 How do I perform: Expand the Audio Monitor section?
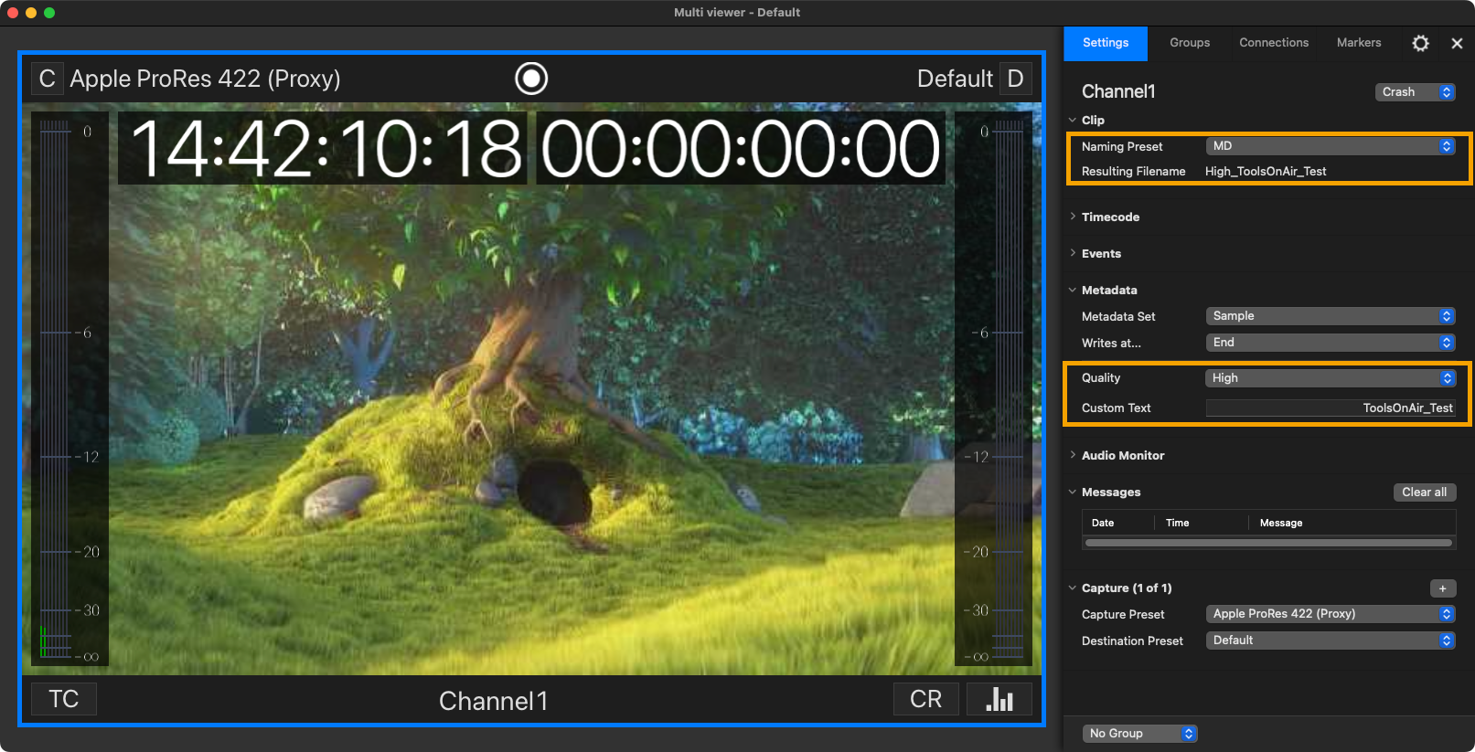pyautogui.click(x=1073, y=455)
